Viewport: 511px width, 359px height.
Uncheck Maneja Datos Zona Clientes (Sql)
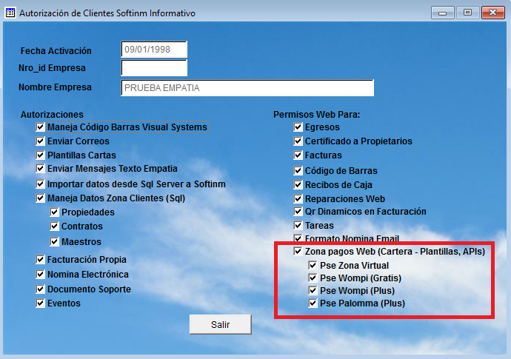pos(40,198)
